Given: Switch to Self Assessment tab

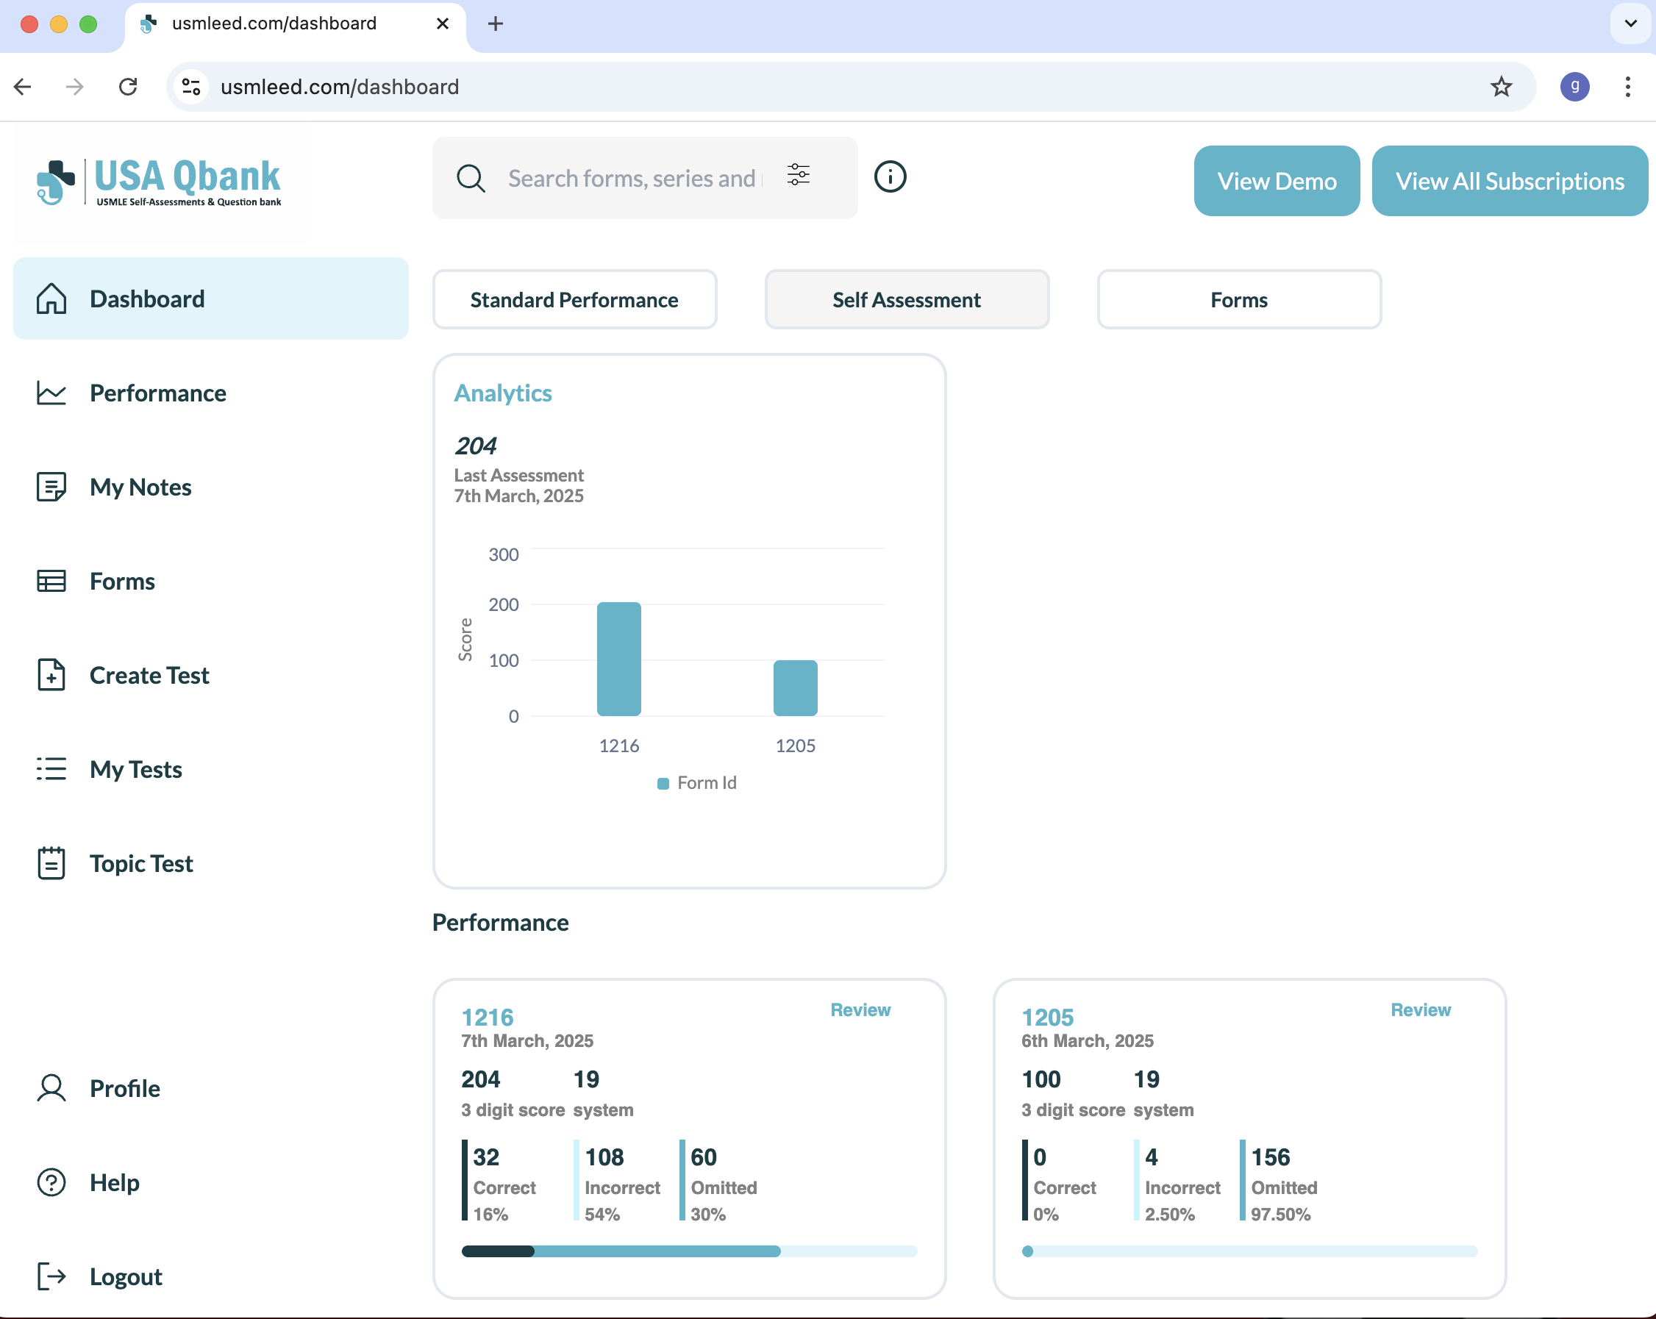Looking at the screenshot, I should [907, 299].
